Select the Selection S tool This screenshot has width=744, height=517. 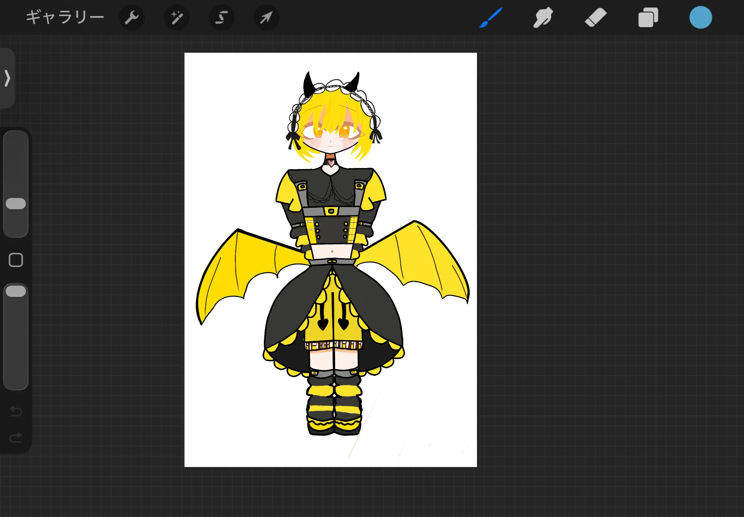(x=222, y=17)
